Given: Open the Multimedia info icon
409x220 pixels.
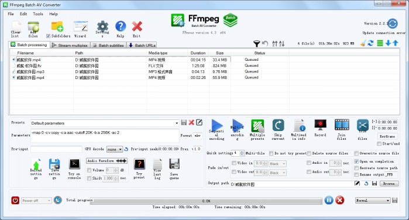Looking at the screenshot, I should click(x=299, y=126).
